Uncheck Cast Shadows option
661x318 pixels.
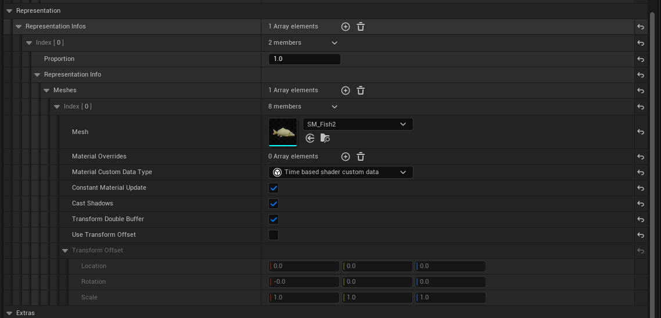coord(274,204)
